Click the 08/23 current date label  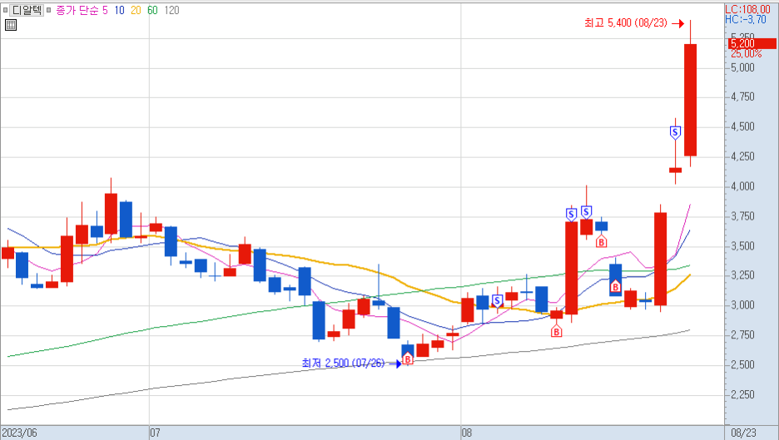[x=744, y=433]
